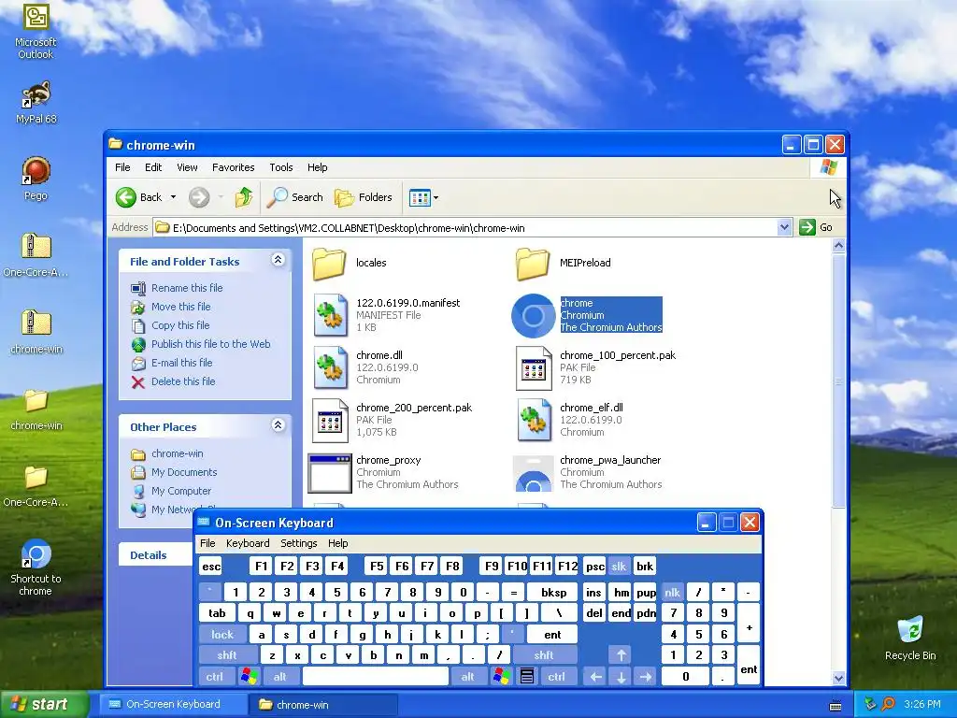The height and width of the screenshot is (718, 957).
Task: Expand the Address bar dropdown
Action: coord(785,228)
